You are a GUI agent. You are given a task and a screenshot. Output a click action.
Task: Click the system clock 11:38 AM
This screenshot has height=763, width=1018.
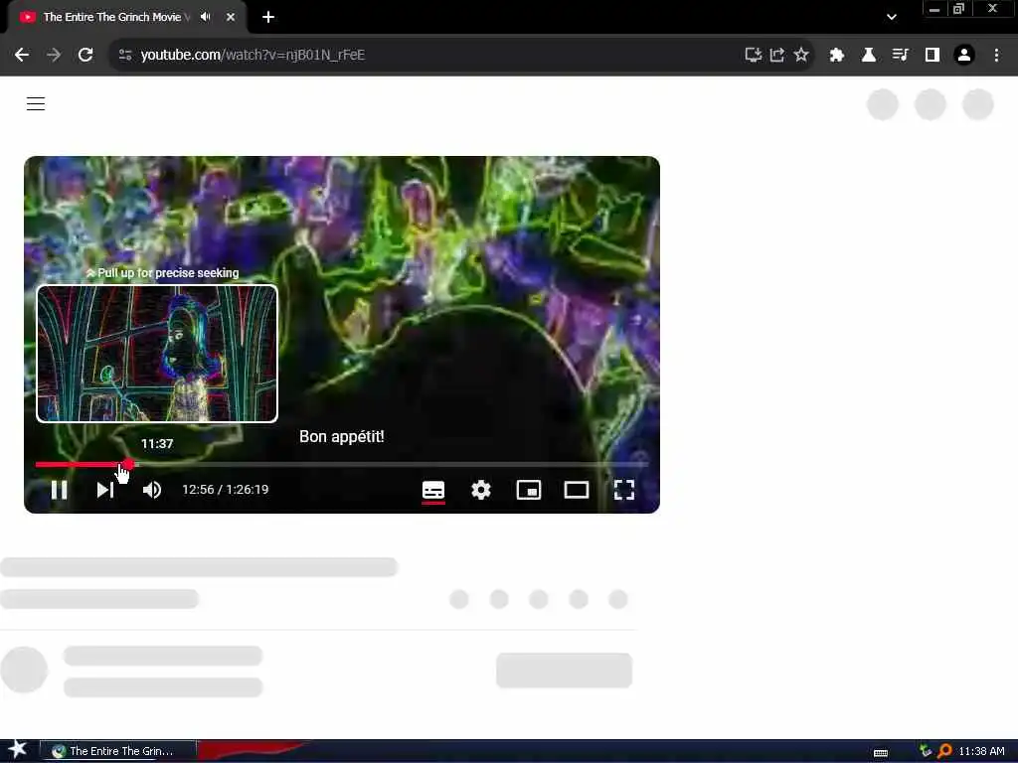point(981,751)
